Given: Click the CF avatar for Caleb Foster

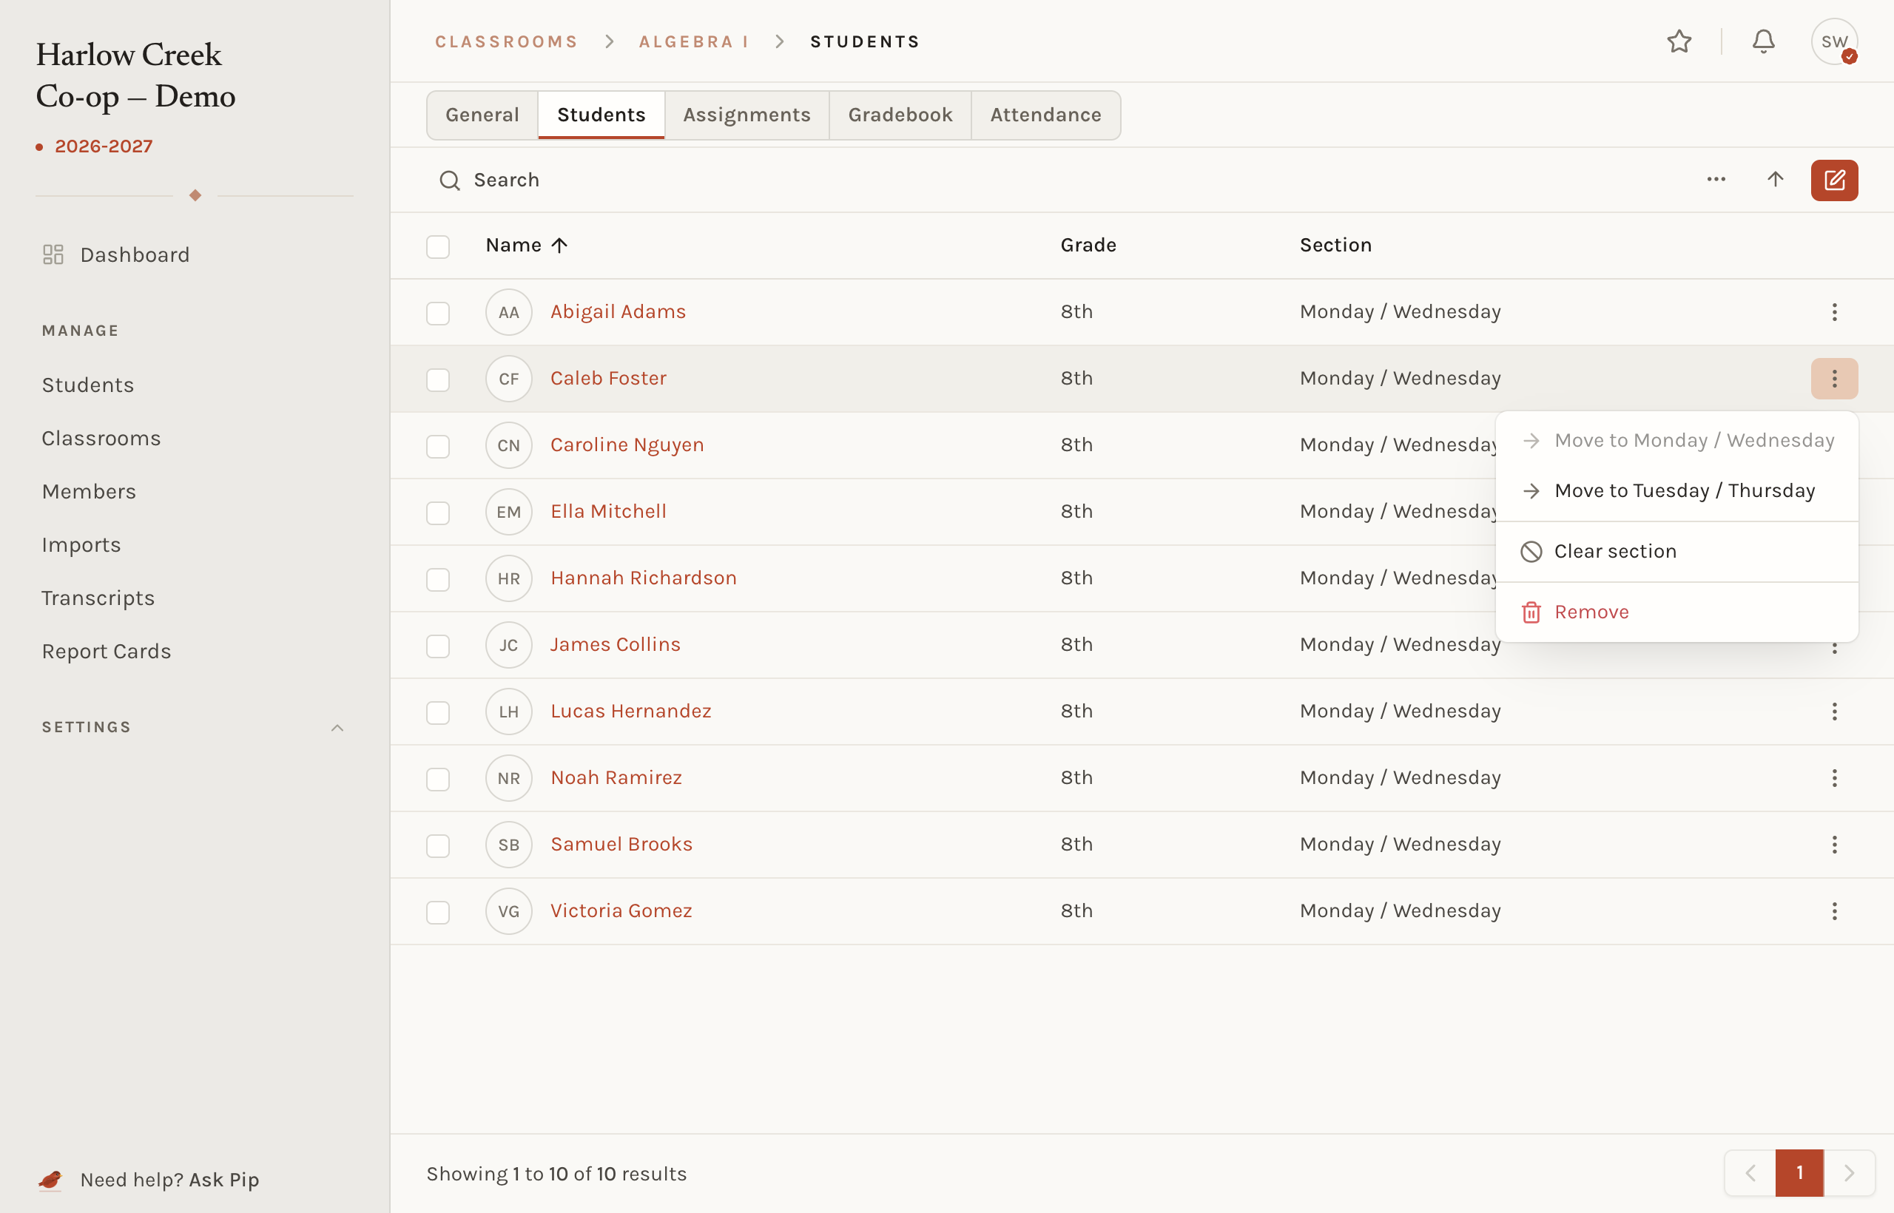Looking at the screenshot, I should (509, 379).
